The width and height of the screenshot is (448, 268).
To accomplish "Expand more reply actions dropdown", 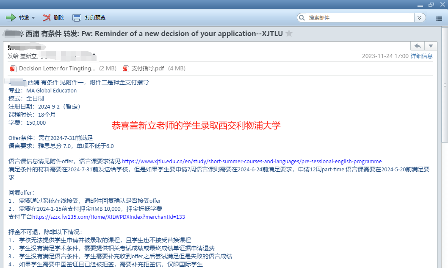I will (x=431, y=46).
